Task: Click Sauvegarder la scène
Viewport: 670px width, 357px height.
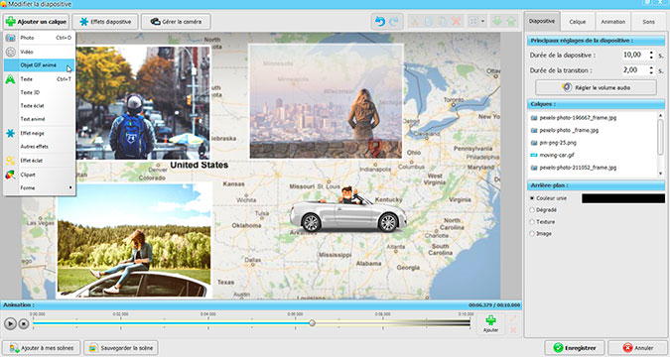Action: click(x=121, y=348)
